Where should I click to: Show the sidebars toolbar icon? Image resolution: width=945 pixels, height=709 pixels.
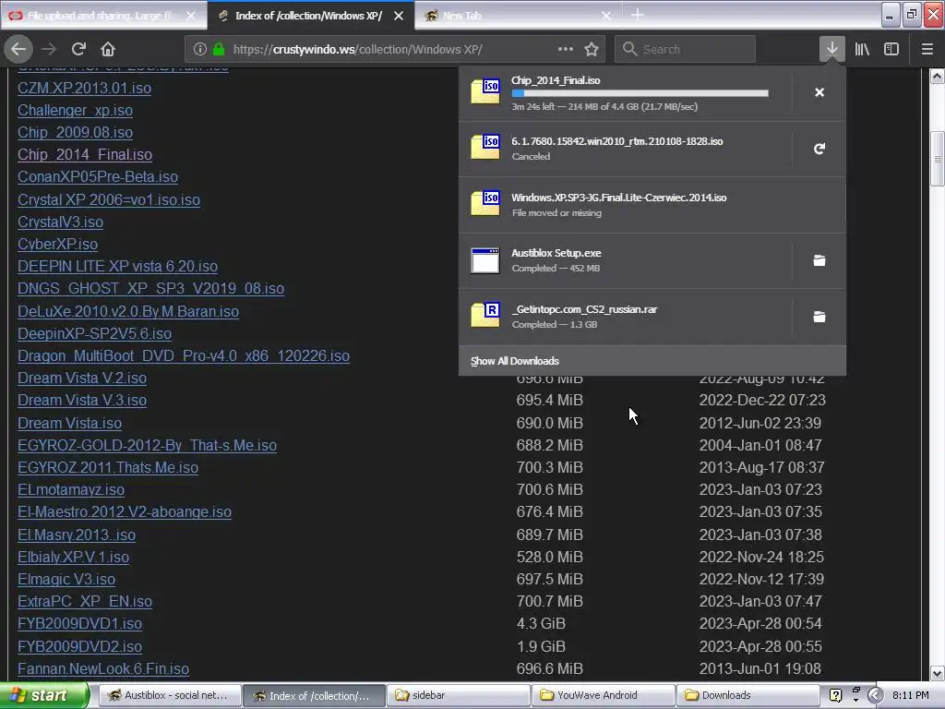(x=891, y=49)
